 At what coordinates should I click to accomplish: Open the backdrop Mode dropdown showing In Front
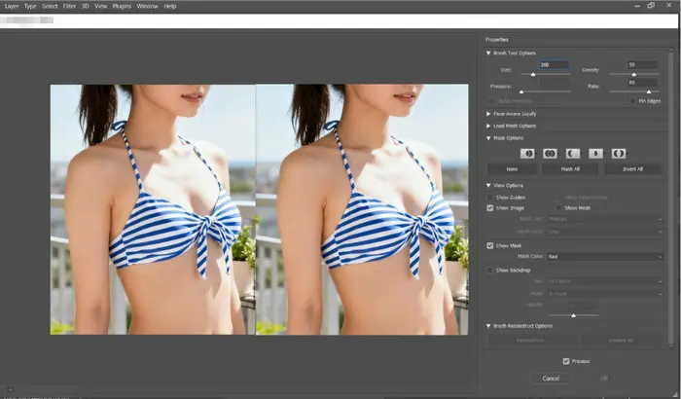[x=605, y=294]
